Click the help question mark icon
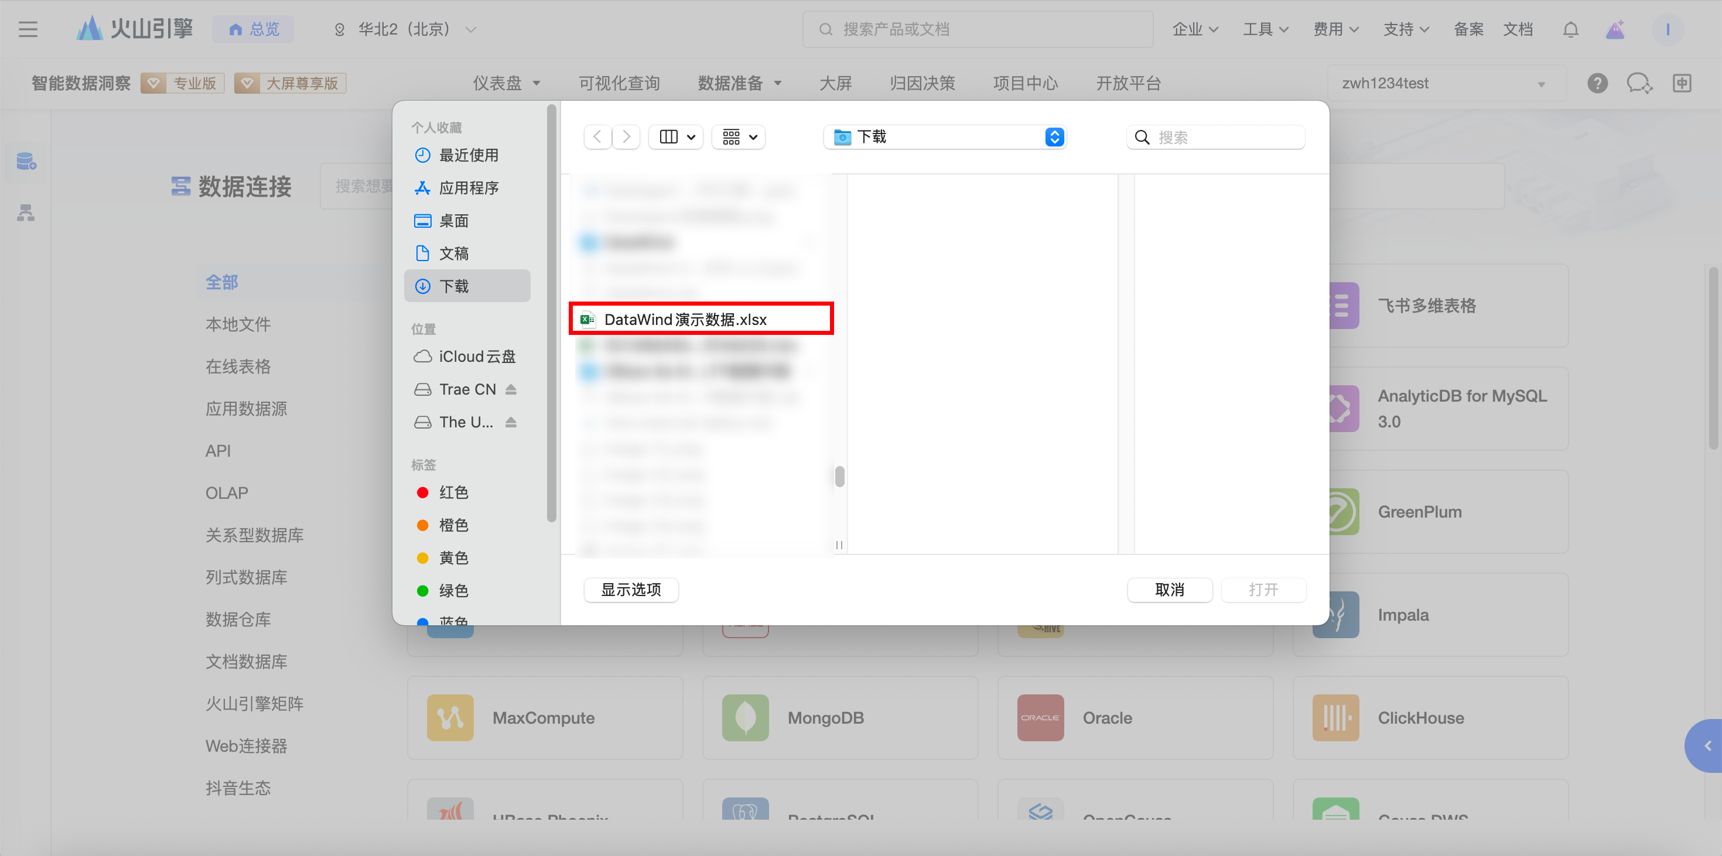Viewport: 1722px width, 856px height. pos(1597,83)
